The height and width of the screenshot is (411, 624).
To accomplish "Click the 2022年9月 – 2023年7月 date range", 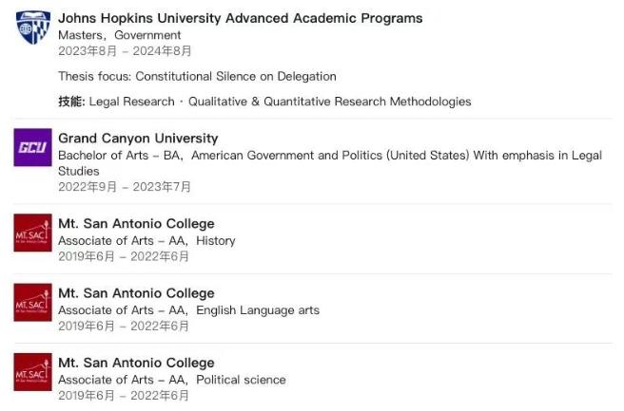I will pyautogui.click(x=125, y=187).
